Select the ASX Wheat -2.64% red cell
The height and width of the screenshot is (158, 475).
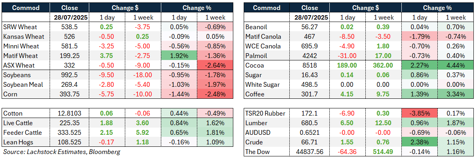click(214, 65)
